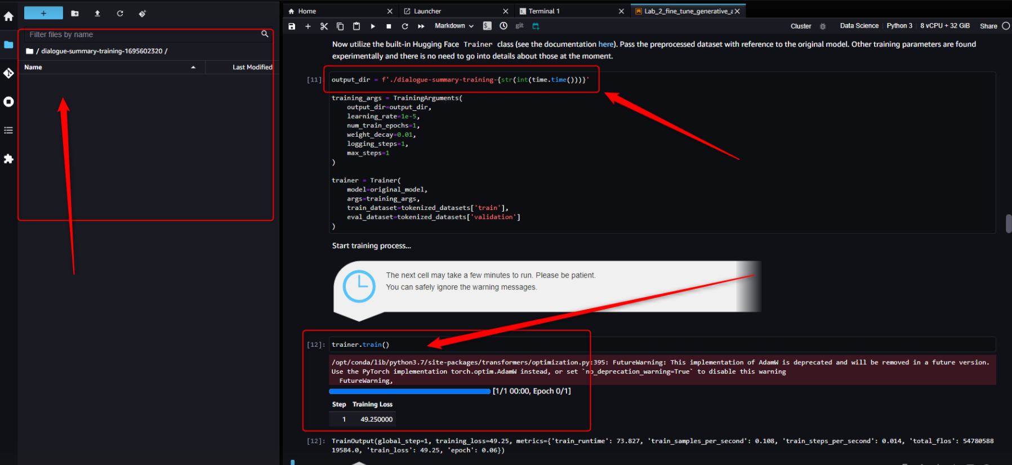Refresh the file browser list

pos(120,14)
